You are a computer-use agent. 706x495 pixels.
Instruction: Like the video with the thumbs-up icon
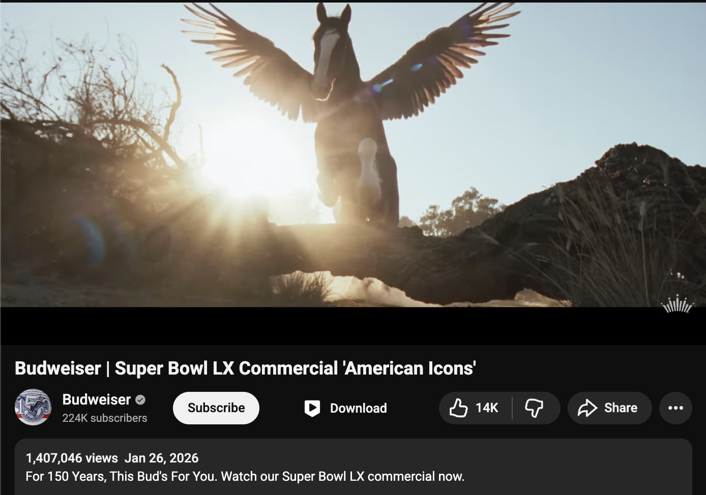458,408
